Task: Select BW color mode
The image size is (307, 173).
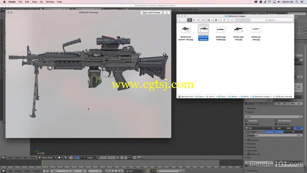Action: [x=279, y=128]
